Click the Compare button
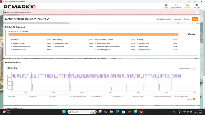 click(x=178, y=19)
